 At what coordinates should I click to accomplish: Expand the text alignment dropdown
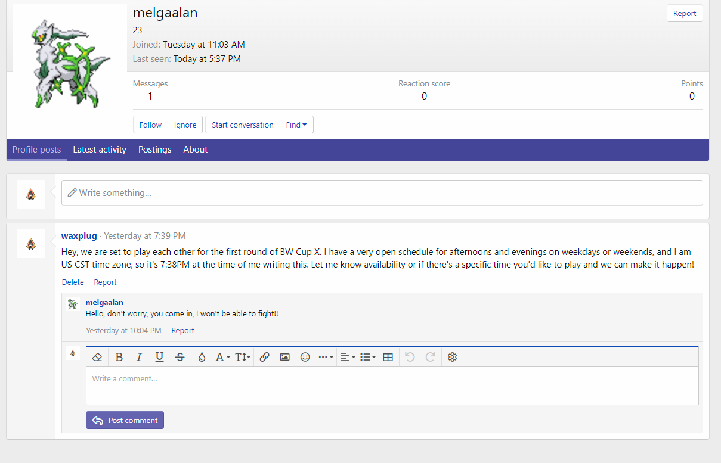[348, 357]
